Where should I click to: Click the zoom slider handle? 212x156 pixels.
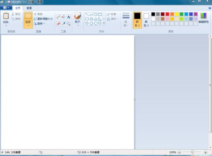192,152
